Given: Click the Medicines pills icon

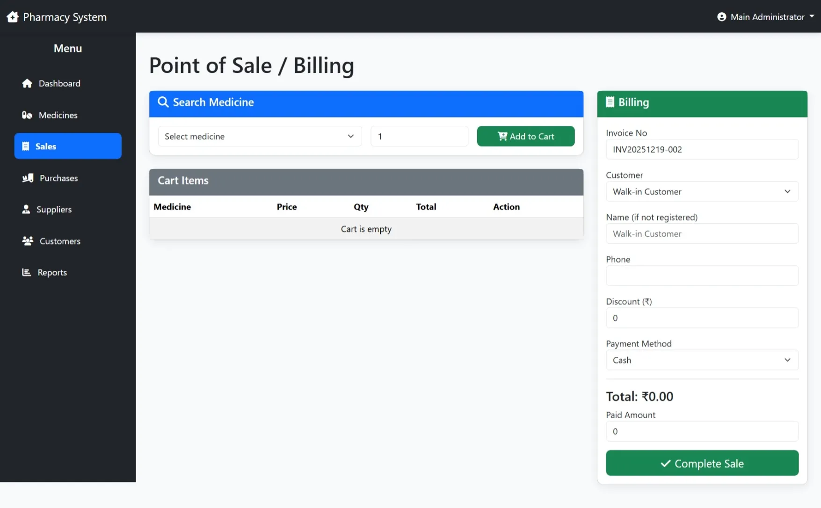Looking at the screenshot, I should pyautogui.click(x=27, y=115).
